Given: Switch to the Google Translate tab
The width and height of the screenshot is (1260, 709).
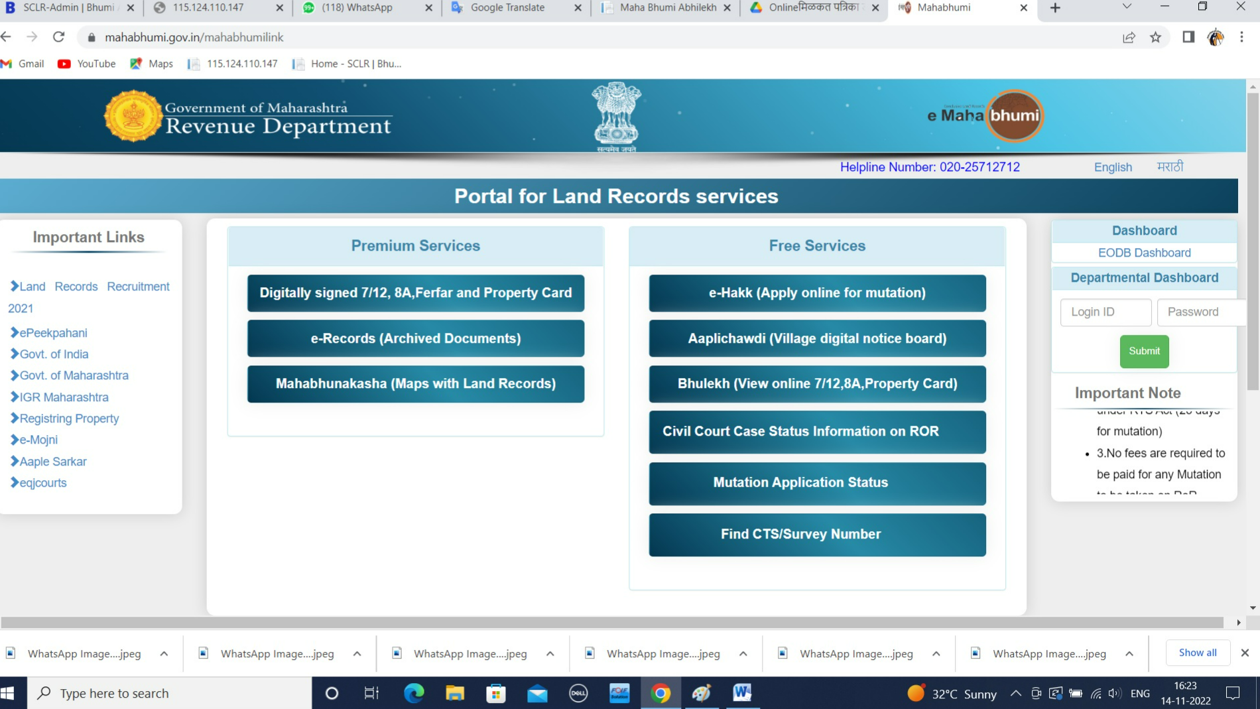Looking at the screenshot, I should point(507,7).
